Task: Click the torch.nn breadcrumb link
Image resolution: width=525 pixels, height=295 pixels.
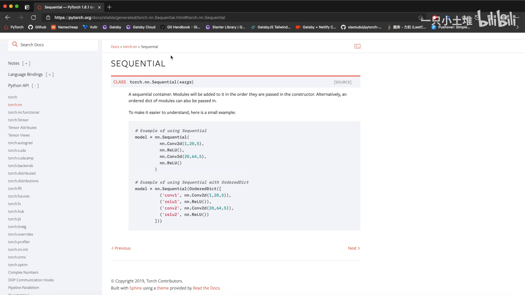Action: [x=130, y=47]
